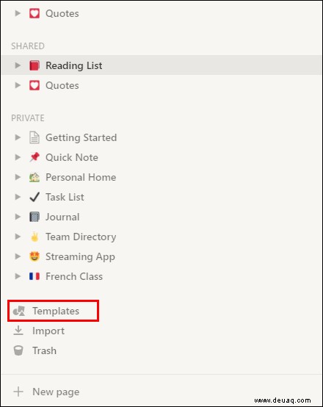
Task: Click the red book icon beside Reading List
Action: pyautogui.click(x=35, y=65)
